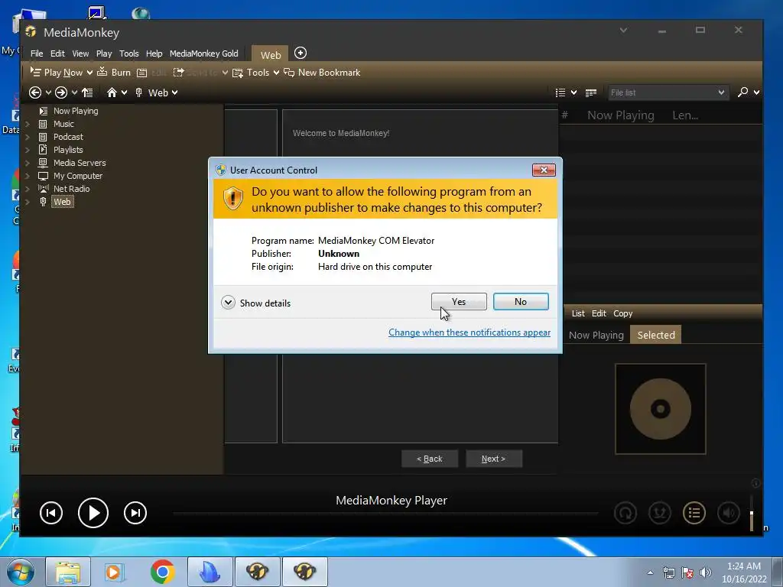The image size is (783, 587).
Task: Open back history dropdown arrow
Action: coord(48,92)
